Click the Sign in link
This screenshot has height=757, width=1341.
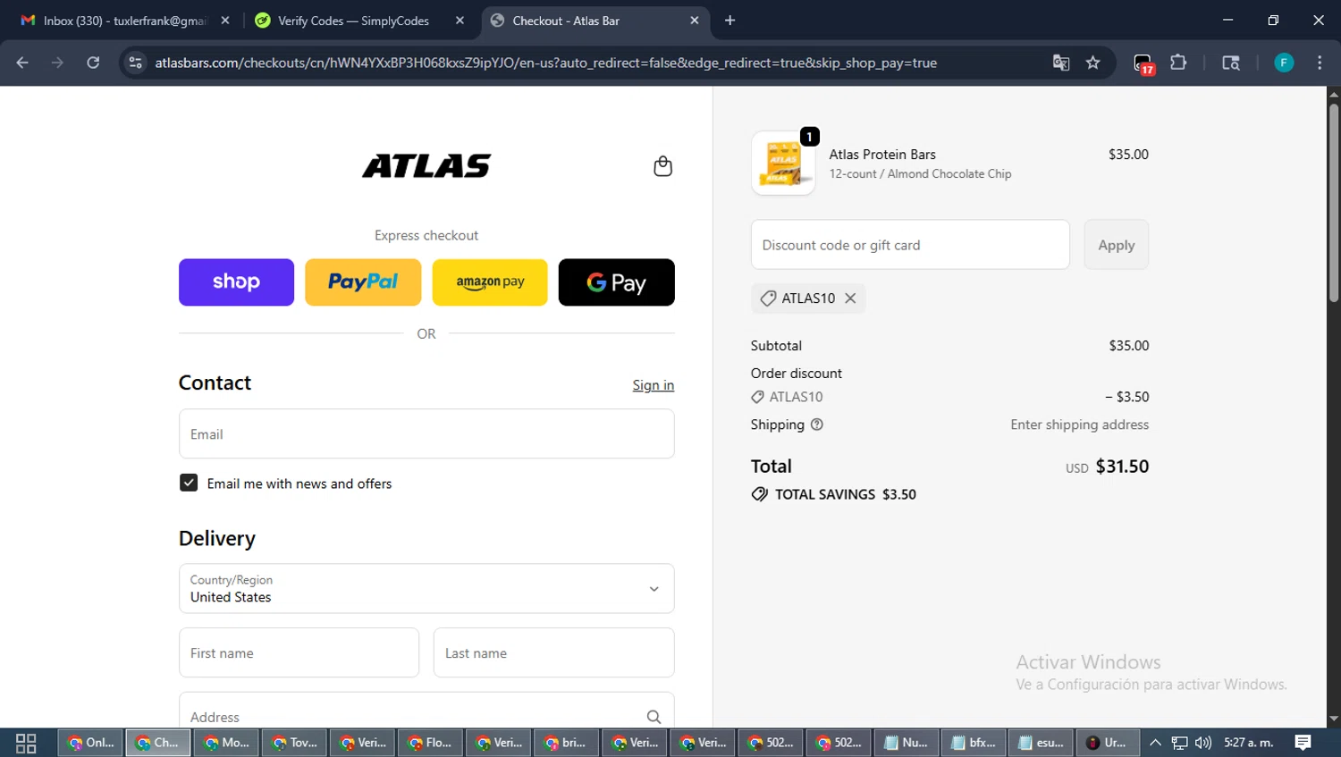click(x=654, y=385)
